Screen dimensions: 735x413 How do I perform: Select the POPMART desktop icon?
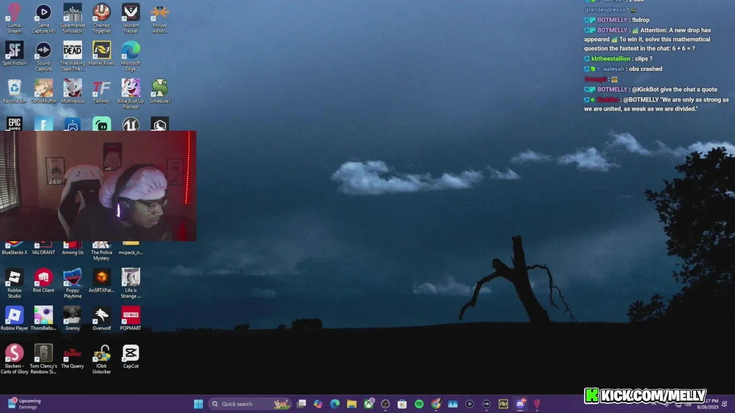coord(130,318)
